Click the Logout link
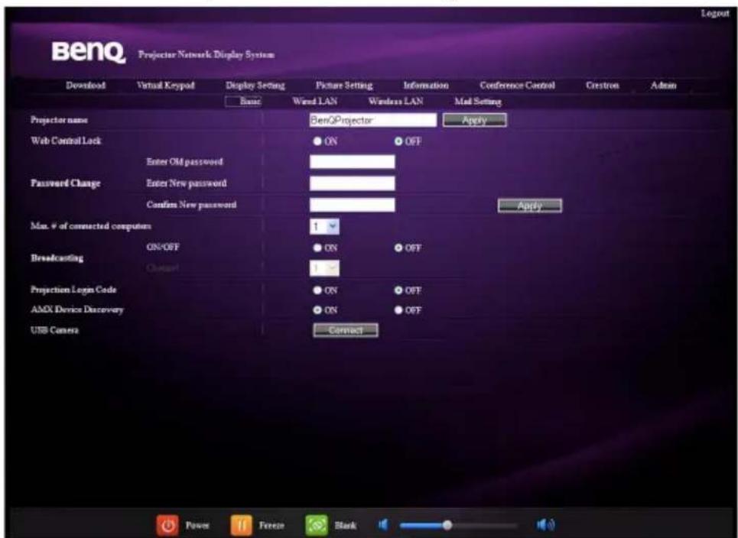The height and width of the screenshot is (538, 738). tap(715, 13)
